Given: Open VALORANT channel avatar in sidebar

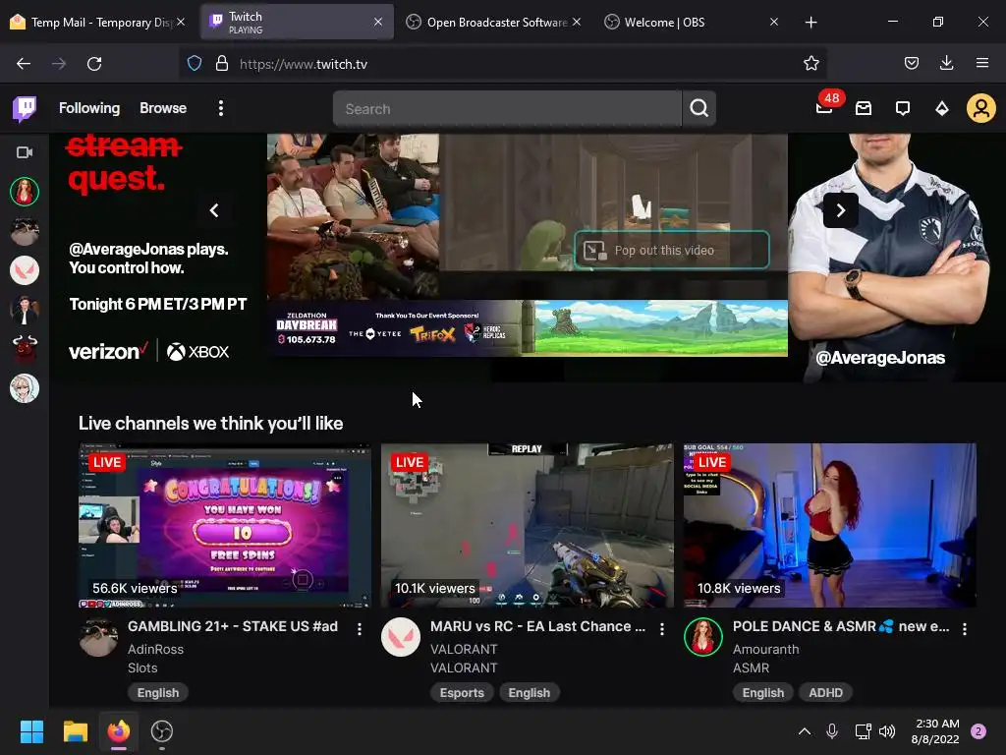Looking at the screenshot, I should pyautogui.click(x=25, y=270).
